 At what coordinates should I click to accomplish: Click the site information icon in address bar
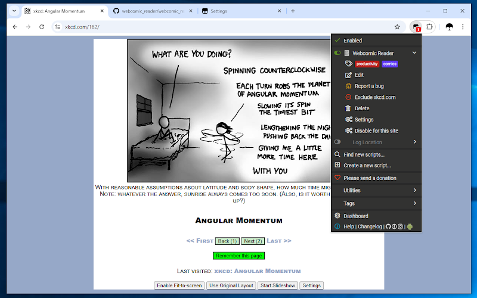(x=57, y=27)
